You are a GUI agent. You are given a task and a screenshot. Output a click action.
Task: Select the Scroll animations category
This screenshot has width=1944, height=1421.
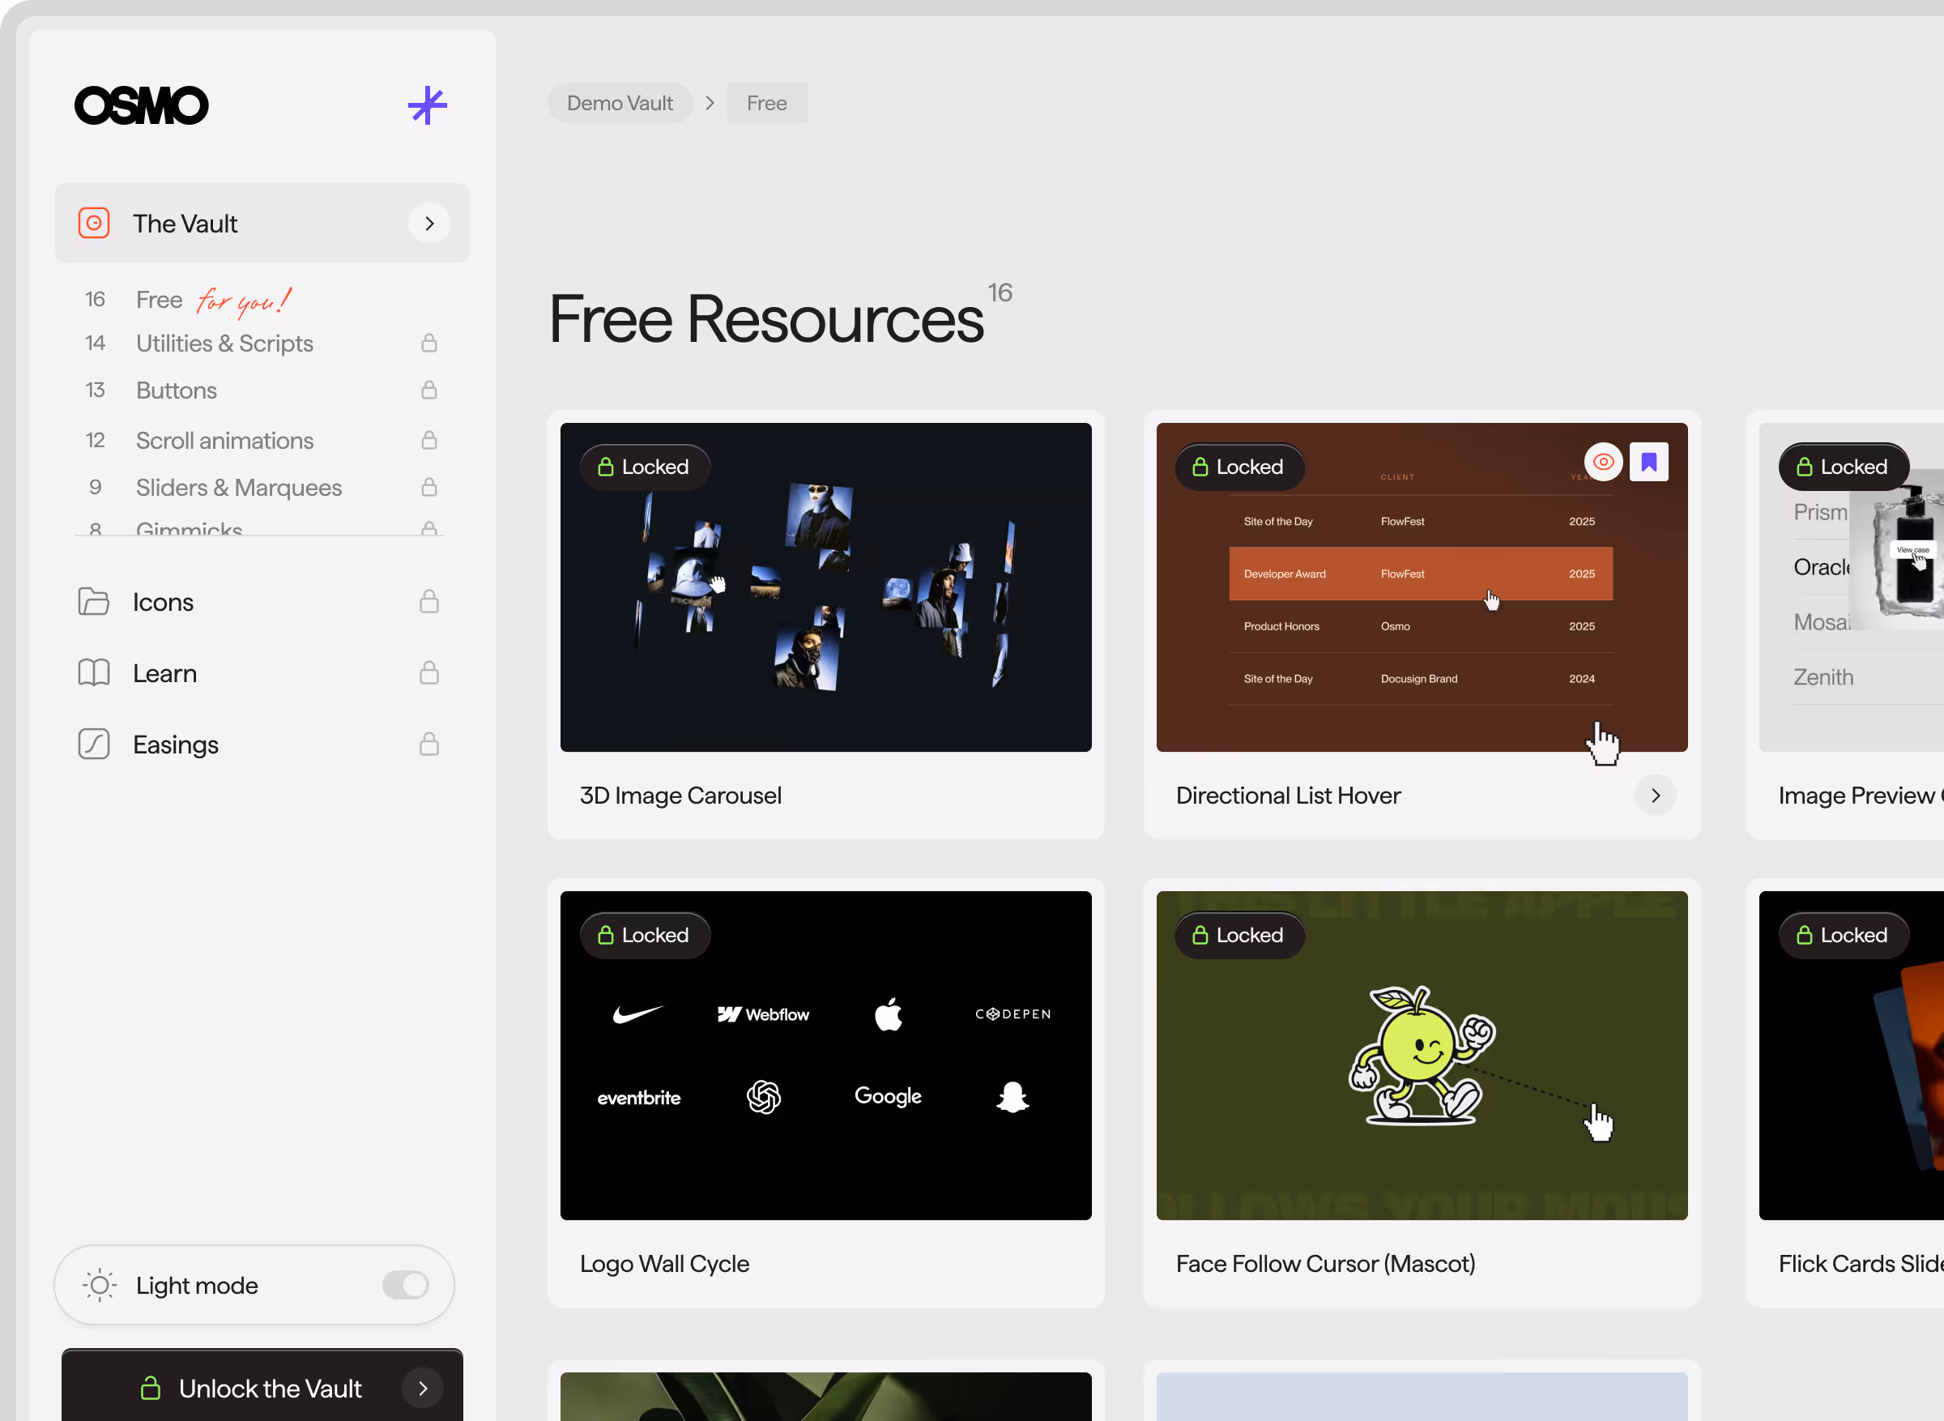[x=224, y=441]
